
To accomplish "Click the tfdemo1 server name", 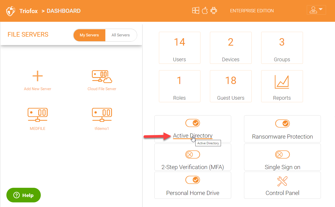I will [x=102, y=129].
